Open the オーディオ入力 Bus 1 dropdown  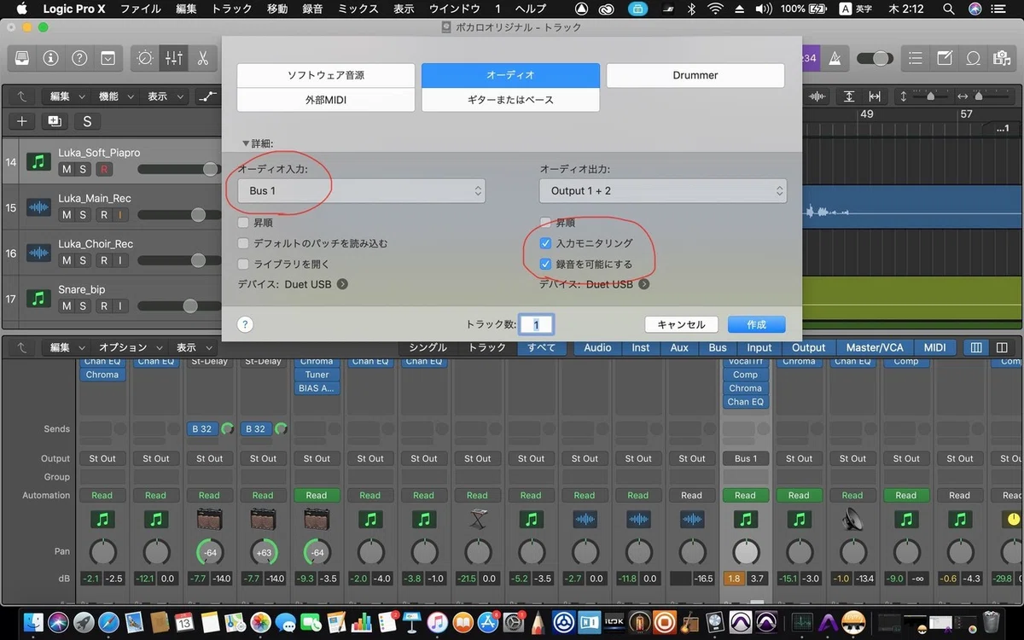point(361,191)
